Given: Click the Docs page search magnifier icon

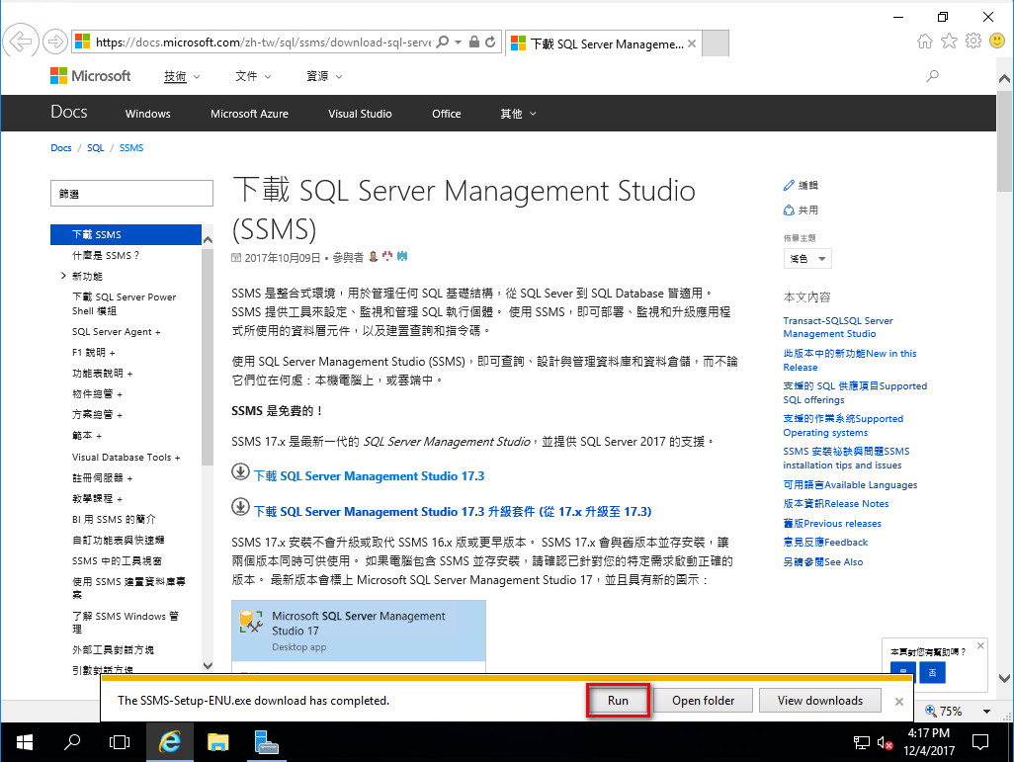Looking at the screenshot, I should pyautogui.click(x=932, y=75).
